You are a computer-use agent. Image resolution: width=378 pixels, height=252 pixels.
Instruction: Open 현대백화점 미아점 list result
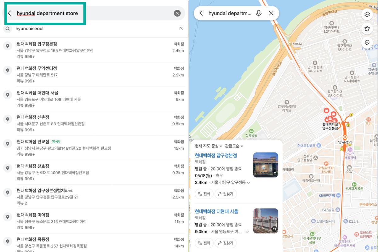tap(94, 221)
